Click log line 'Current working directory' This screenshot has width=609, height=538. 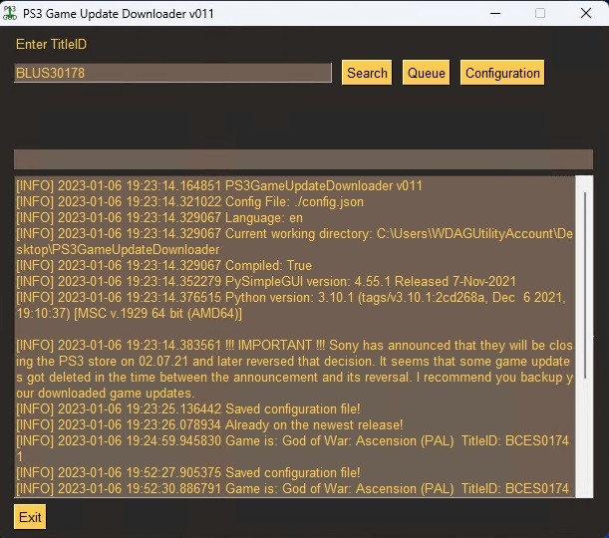[x=294, y=241]
